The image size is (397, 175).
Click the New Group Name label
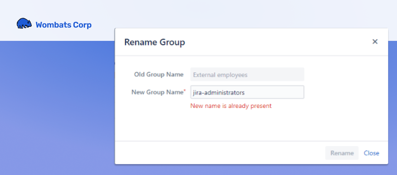point(157,92)
